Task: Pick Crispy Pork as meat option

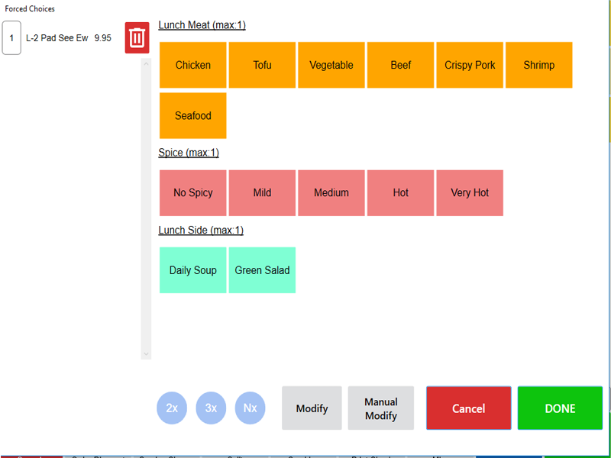Action: (x=470, y=65)
